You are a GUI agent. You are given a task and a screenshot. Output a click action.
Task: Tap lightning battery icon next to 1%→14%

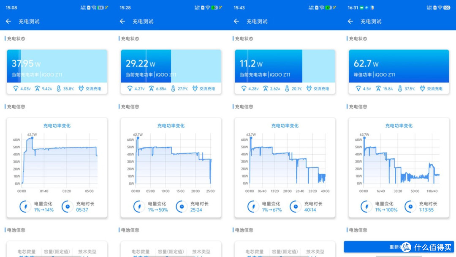click(x=25, y=207)
